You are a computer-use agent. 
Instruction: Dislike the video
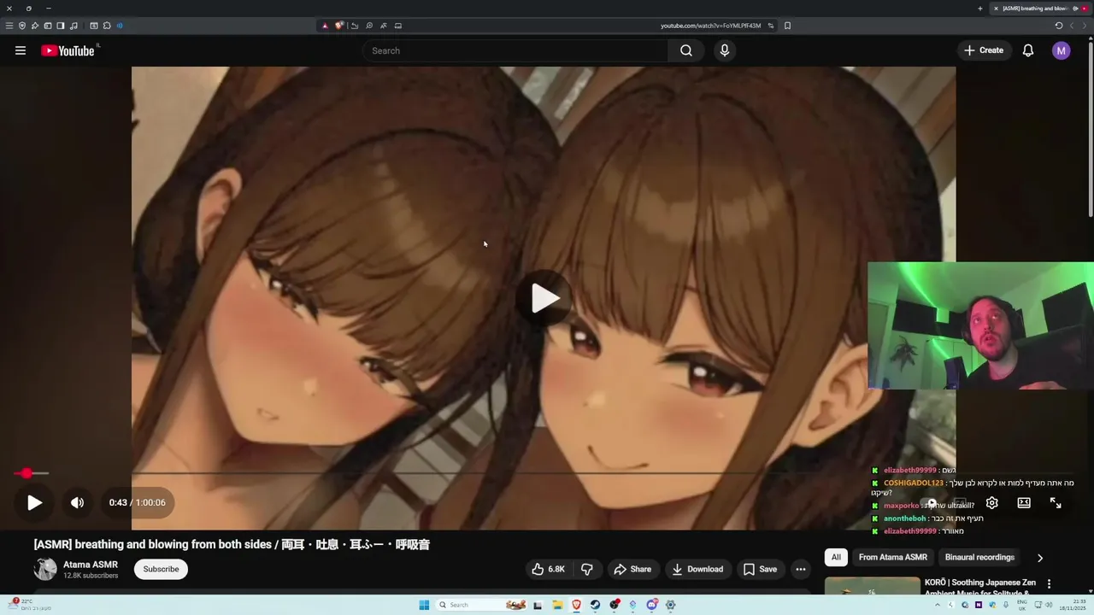pos(586,569)
